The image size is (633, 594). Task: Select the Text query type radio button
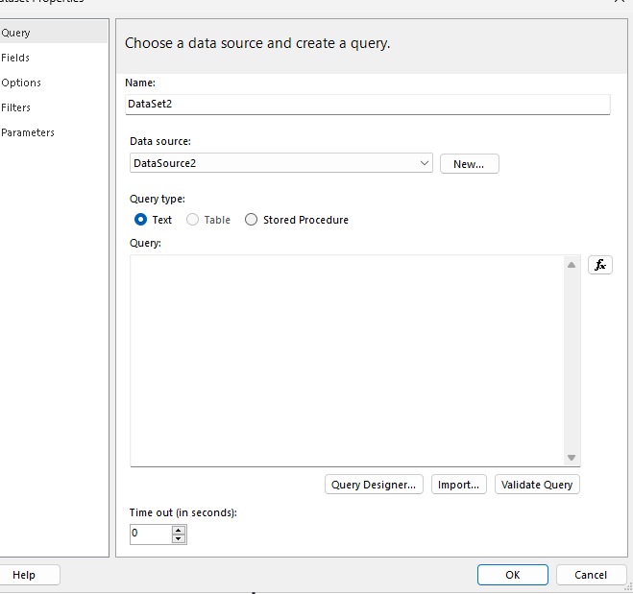click(x=140, y=220)
